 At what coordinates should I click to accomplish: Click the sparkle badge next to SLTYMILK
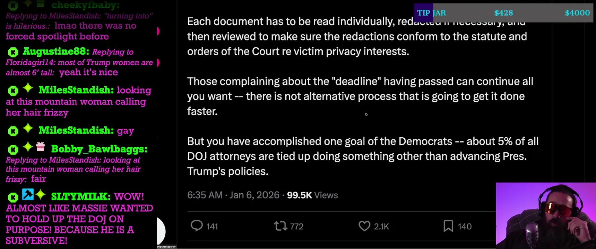point(41,195)
